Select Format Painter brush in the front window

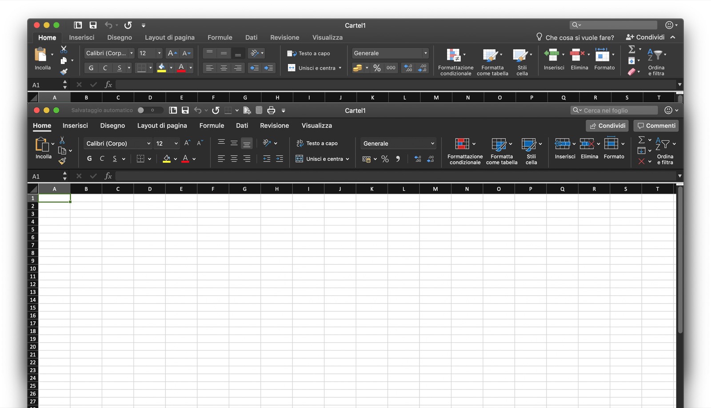coord(62,161)
